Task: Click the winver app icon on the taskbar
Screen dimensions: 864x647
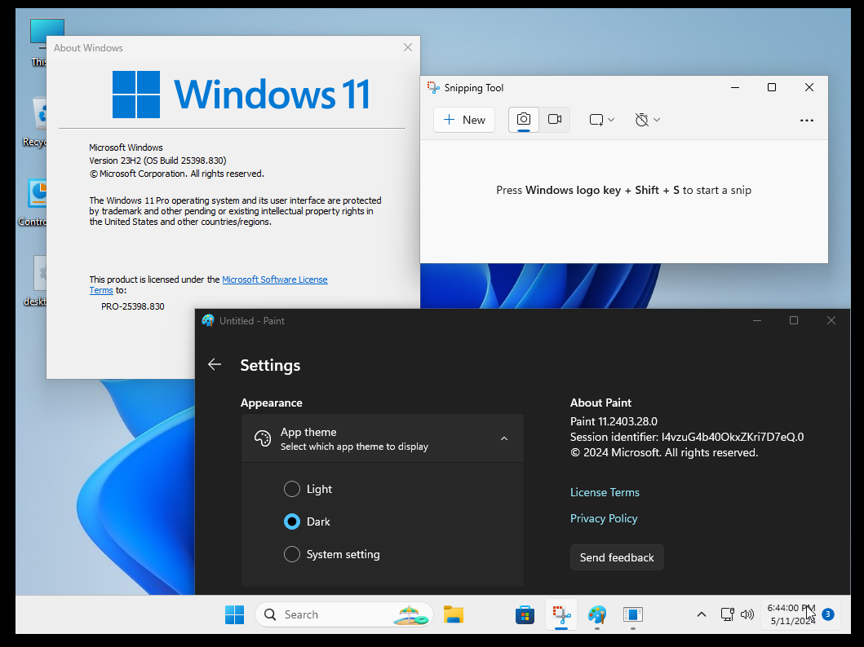Action: (x=632, y=614)
